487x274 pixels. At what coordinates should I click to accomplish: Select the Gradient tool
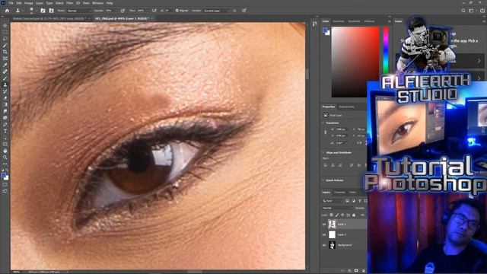pyautogui.click(x=5, y=104)
